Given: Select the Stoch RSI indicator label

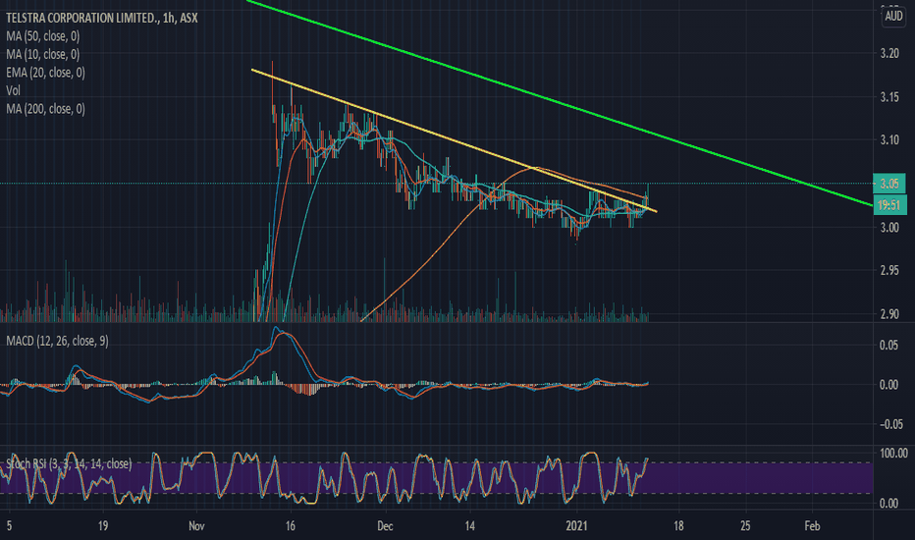Looking at the screenshot, I should 69,464.
